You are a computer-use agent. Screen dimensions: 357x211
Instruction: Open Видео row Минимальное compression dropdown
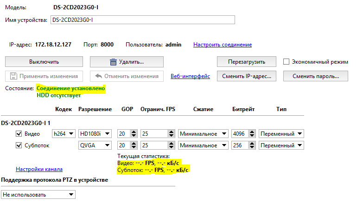[x=203, y=134]
